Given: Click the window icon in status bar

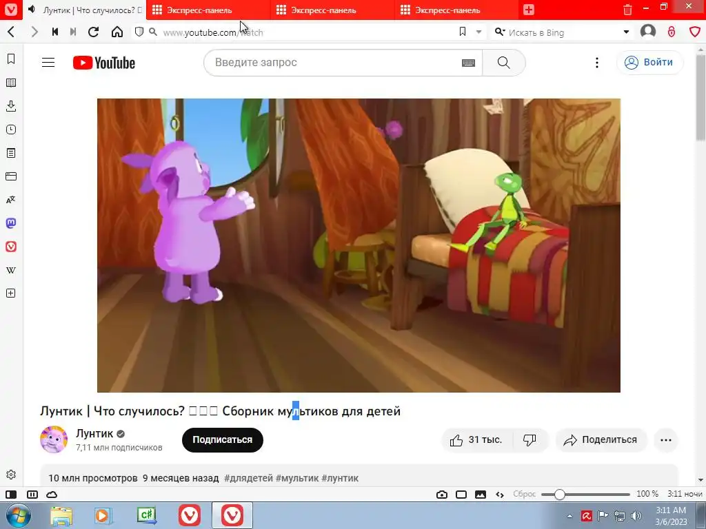Looking at the screenshot, I should [x=461, y=495].
